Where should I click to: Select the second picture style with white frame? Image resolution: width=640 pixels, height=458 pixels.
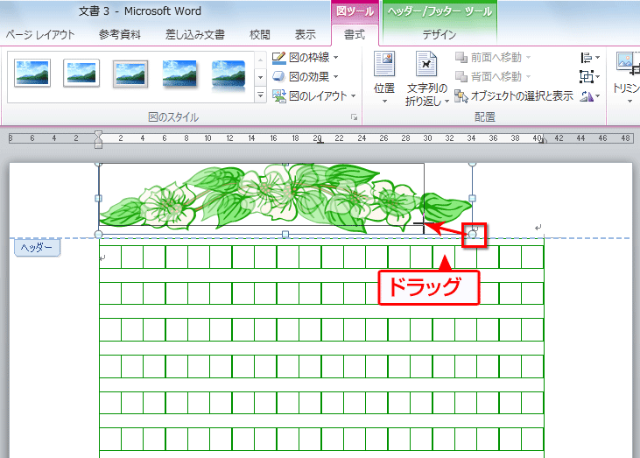[x=81, y=73]
